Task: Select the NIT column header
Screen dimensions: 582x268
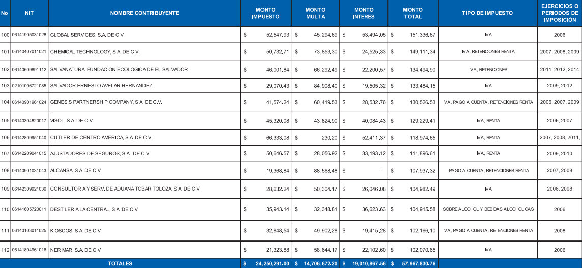Action: coord(29,13)
